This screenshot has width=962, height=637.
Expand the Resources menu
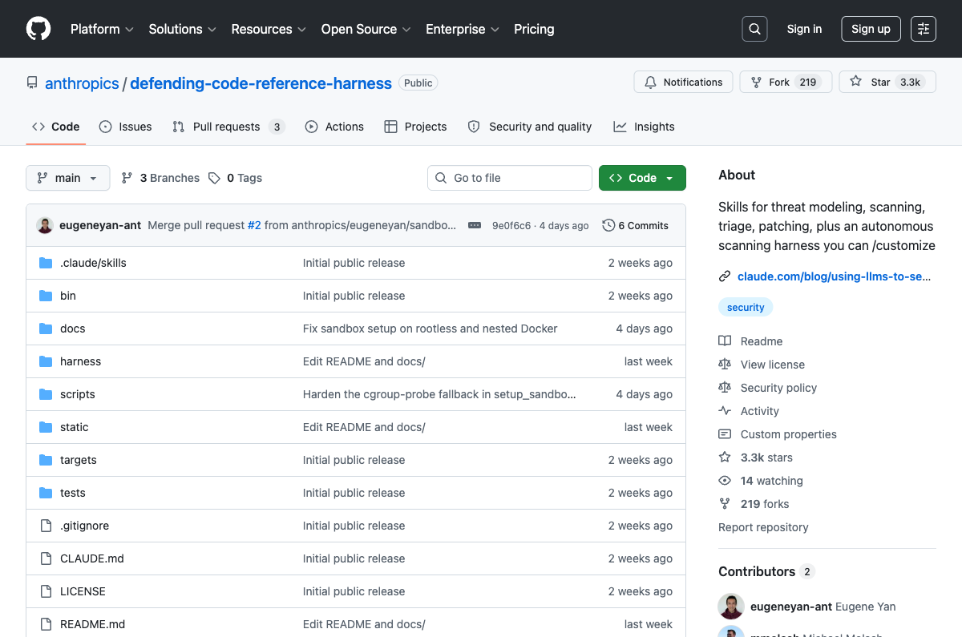click(x=269, y=29)
